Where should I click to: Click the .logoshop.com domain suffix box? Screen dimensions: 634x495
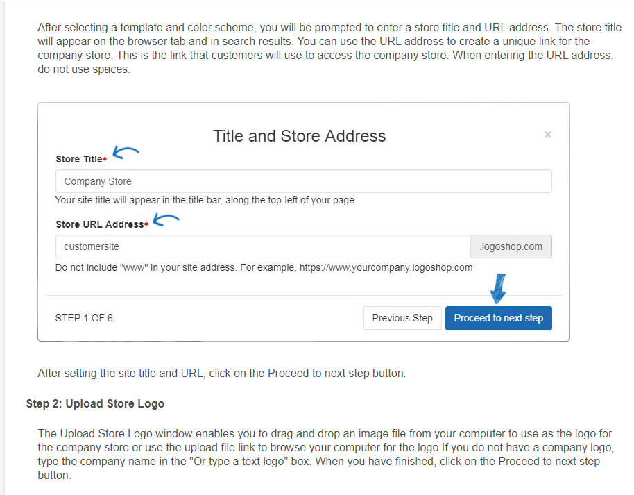coord(511,246)
